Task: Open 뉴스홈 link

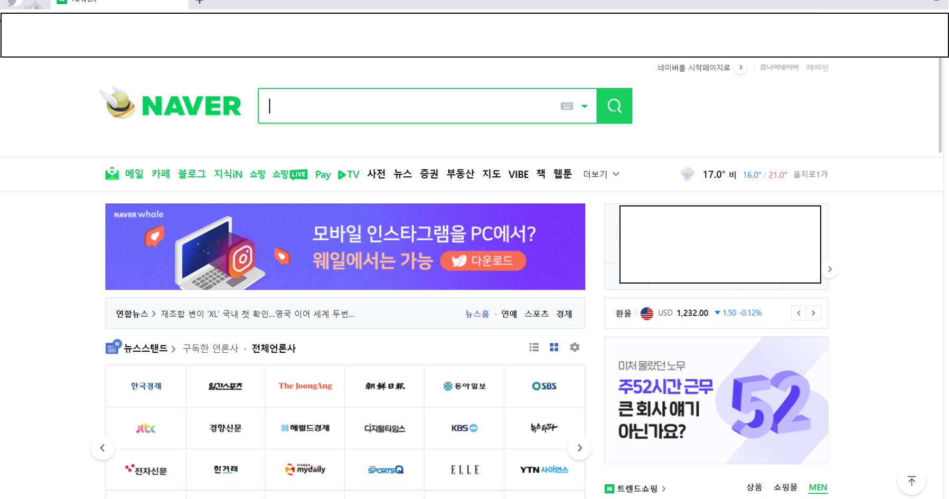Action: click(477, 314)
